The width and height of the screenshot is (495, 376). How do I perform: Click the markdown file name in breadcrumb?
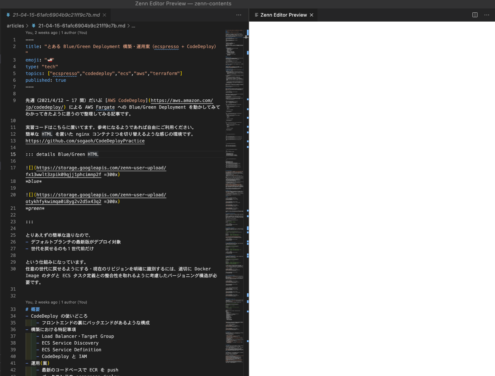[x=82, y=26]
